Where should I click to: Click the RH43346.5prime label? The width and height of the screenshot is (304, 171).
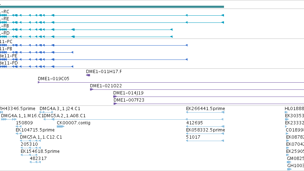pos(18,109)
